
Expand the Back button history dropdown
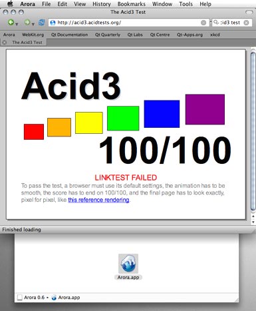tap(17, 24)
